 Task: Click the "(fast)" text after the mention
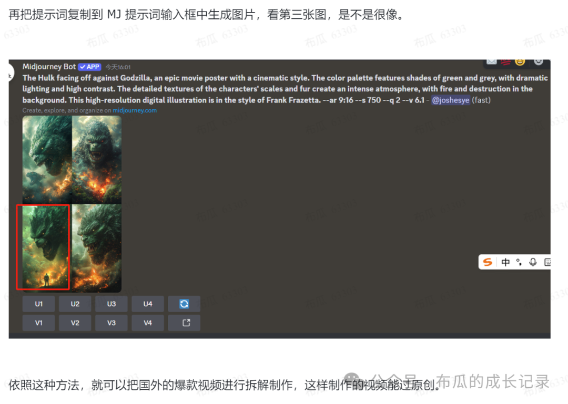coord(481,100)
